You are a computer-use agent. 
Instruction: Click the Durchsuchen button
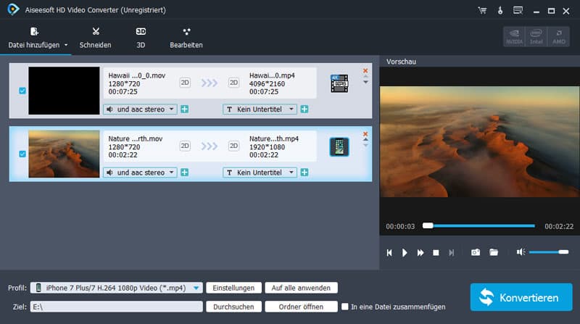(233, 307)
